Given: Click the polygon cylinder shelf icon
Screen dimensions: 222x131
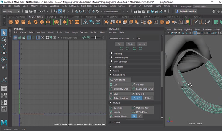Looking at the screenshot, I should [23, 22].
